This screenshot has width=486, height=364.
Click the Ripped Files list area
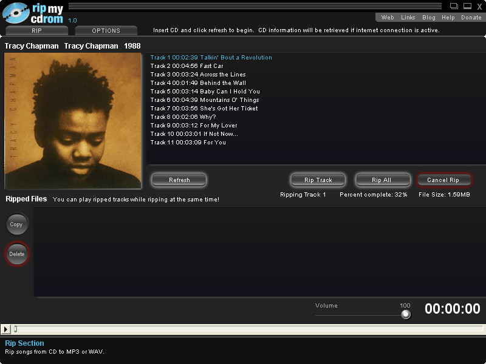[260, 252]
